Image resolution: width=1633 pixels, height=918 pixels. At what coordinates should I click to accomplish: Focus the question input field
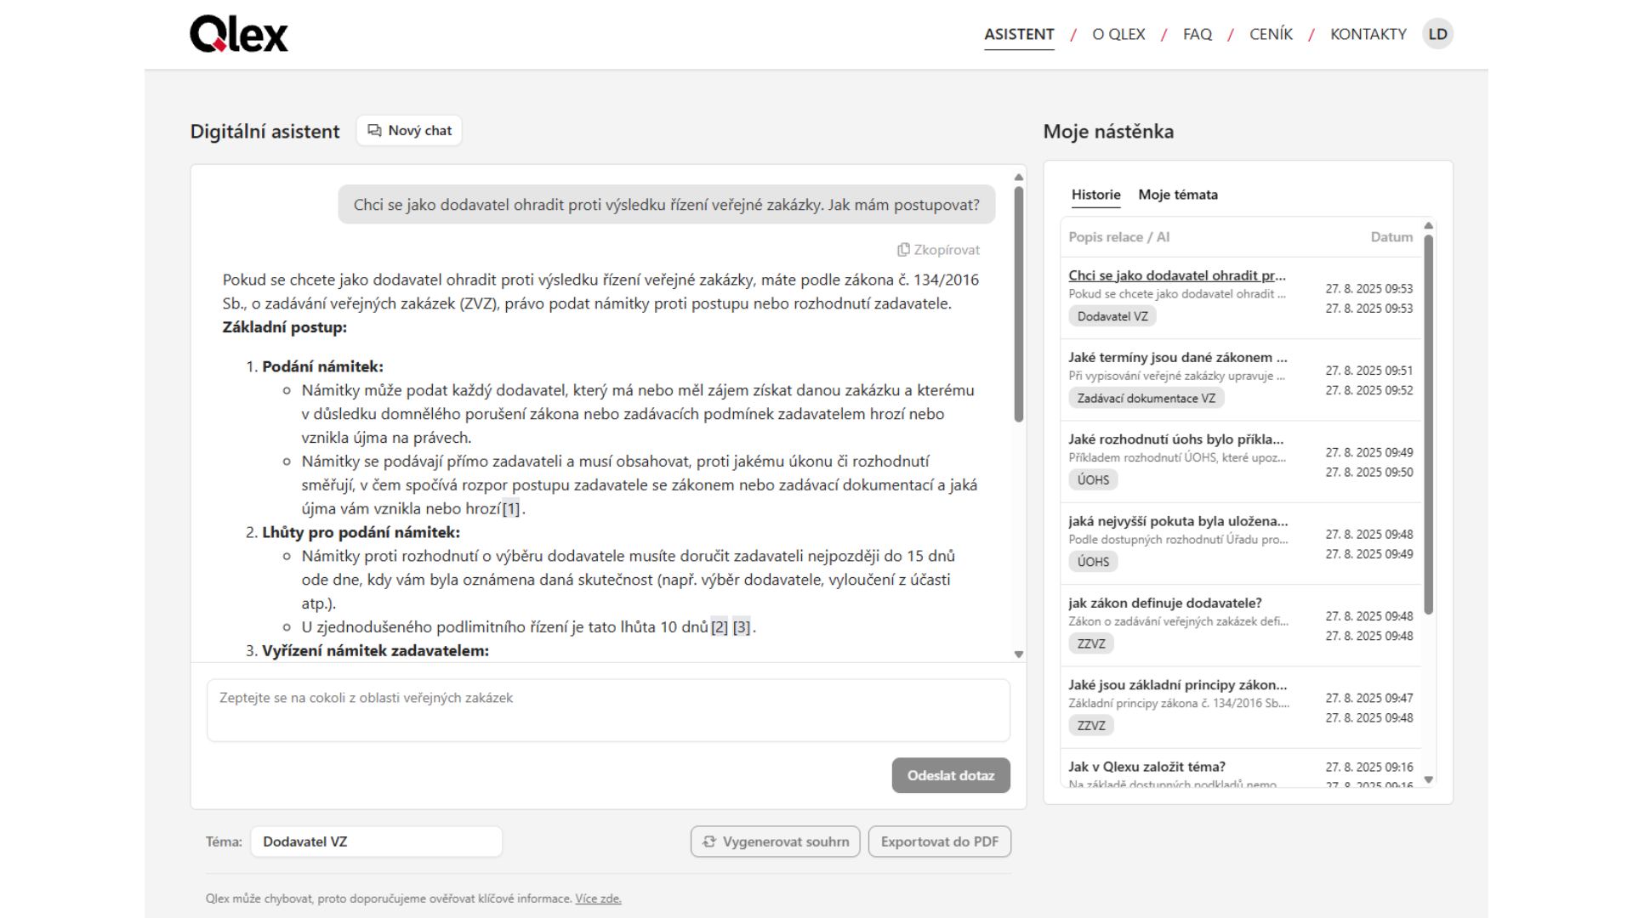608,710
